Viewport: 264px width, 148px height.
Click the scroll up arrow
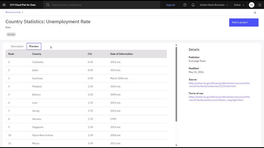tap(176, 45)
